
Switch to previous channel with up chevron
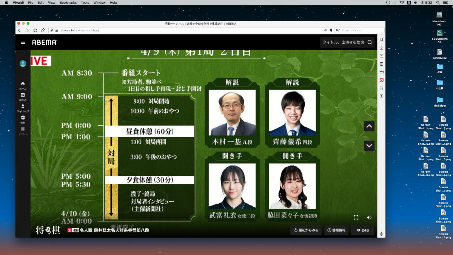369,126
